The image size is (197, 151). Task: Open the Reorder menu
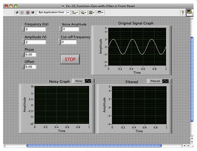pos(101,13)
